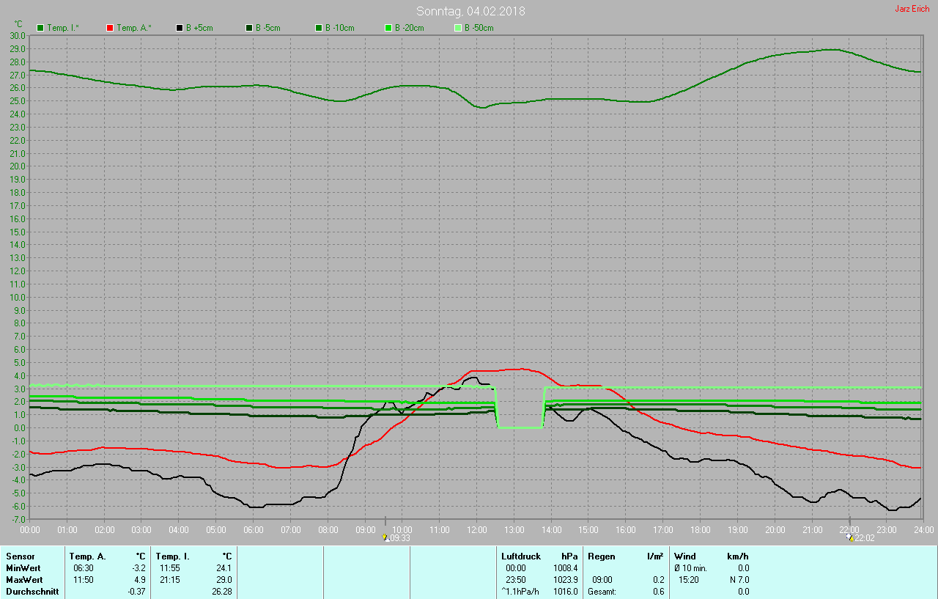The image size is (938, 599).
Task: Click the B -5cm legend color square
Action: (249, 28)
